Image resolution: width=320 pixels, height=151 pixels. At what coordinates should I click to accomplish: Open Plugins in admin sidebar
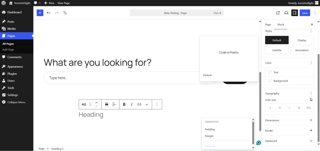(12, 74)
